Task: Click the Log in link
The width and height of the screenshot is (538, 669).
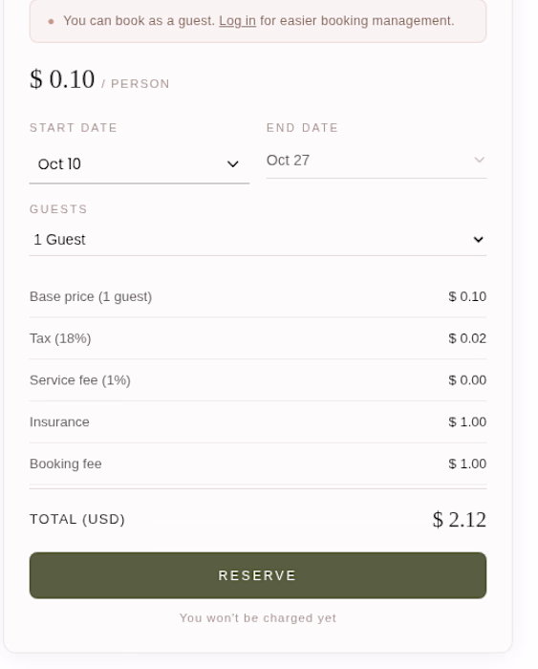Action: pos(237,21)
